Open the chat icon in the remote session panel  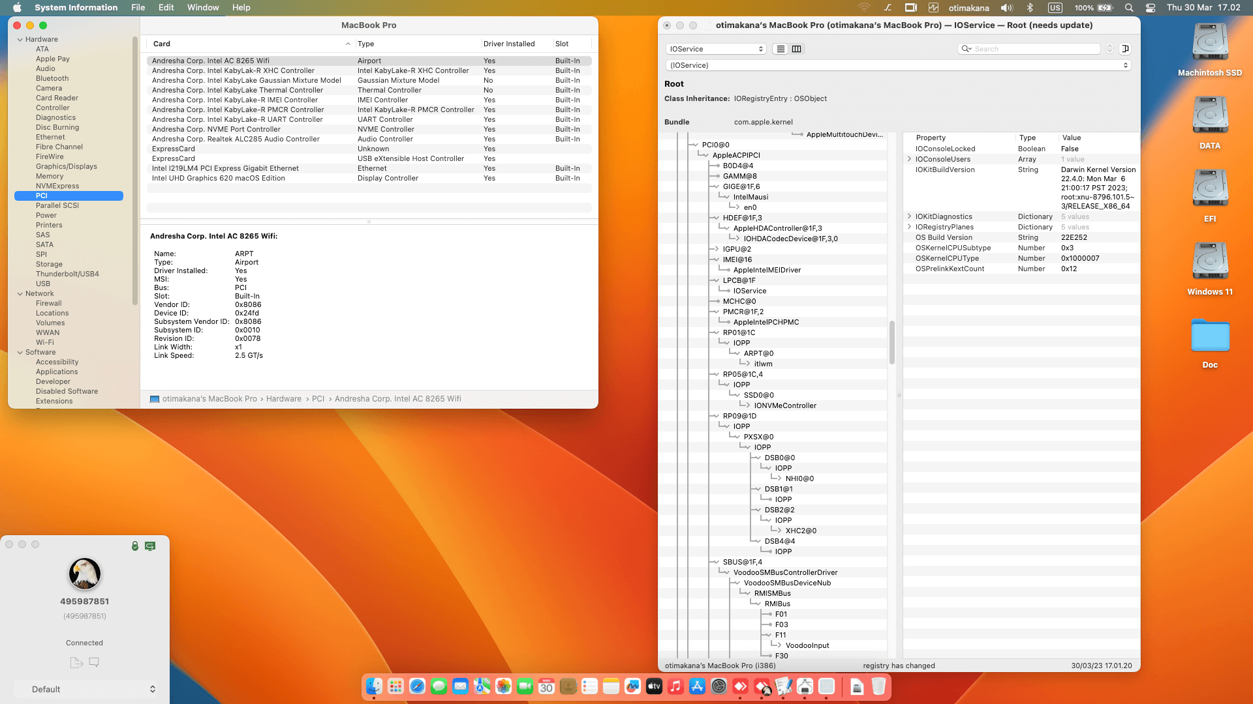point(94,662)
